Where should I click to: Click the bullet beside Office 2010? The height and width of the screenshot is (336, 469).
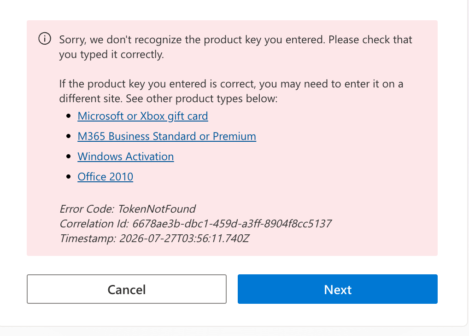point(69,177)
